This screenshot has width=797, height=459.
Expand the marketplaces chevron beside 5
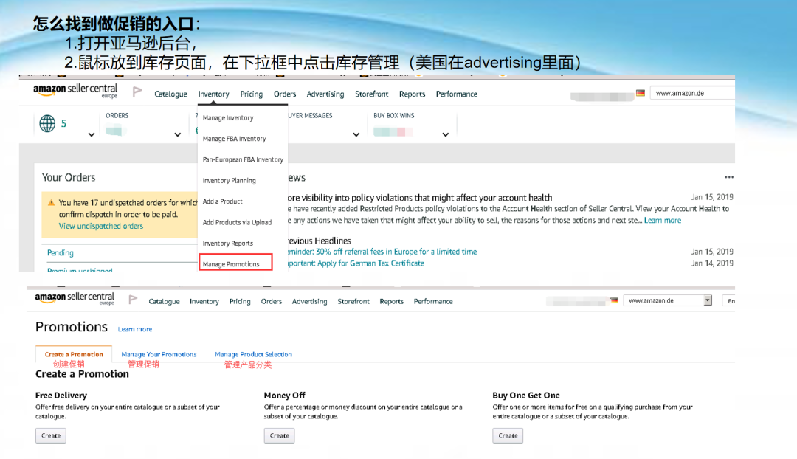[x=92, y=135]
